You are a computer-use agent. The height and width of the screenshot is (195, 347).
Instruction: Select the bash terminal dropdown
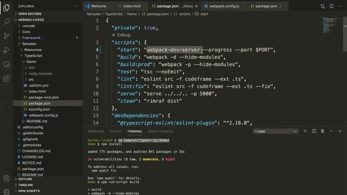pyautogui.click(x=275, y=131)
